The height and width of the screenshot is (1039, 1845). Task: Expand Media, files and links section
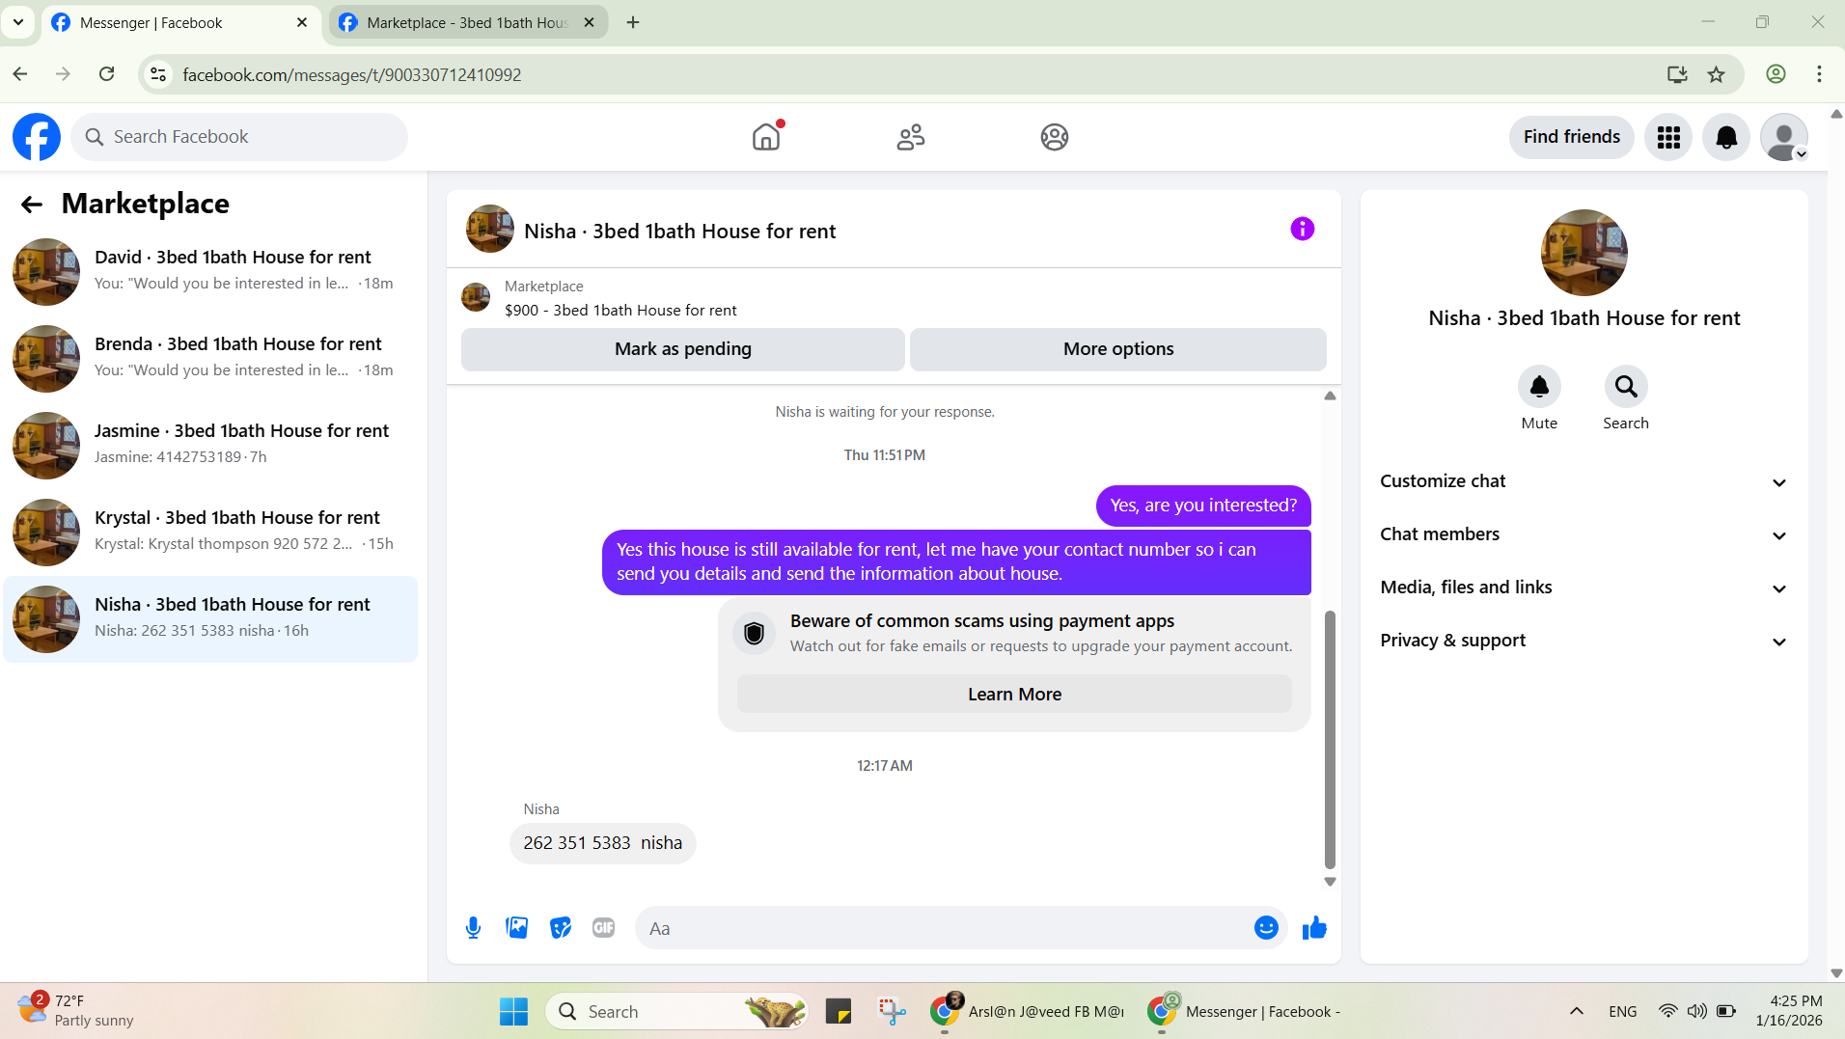1583,588
